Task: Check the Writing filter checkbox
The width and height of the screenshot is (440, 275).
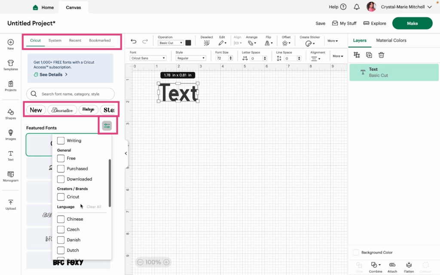Action: [x=61, y=141]
